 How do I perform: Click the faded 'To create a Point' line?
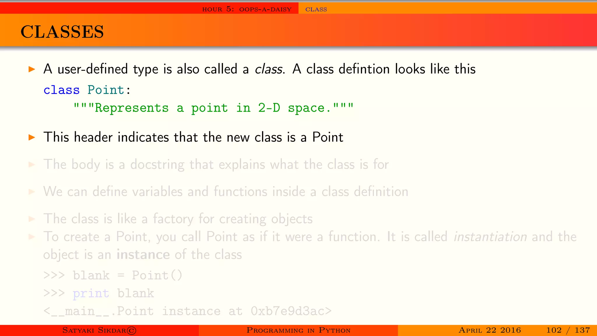tap(310, 237)
